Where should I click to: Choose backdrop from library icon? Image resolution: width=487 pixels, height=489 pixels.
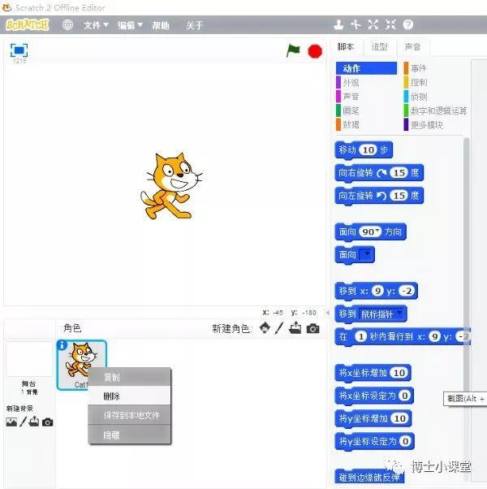pos(11,422)
